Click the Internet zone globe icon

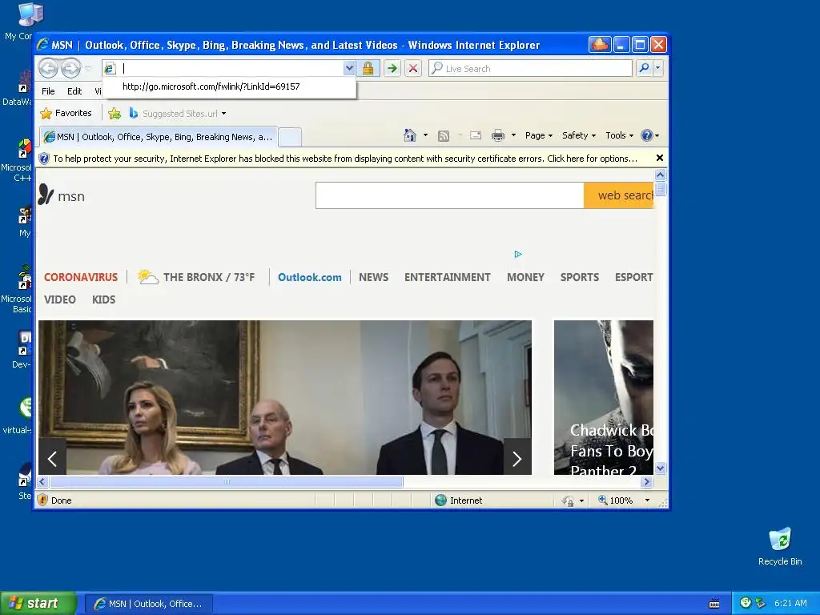pyautogui.click(x=441, y=500)
